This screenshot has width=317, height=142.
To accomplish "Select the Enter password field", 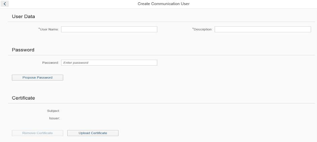I will click(109, 63).
